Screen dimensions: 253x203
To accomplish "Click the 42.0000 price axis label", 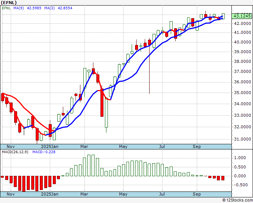I will pos(243,23).
